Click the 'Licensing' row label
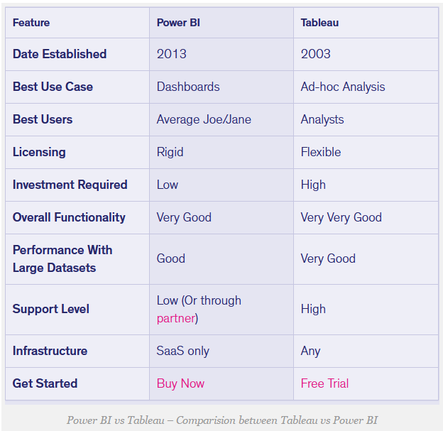 point(39,152)
